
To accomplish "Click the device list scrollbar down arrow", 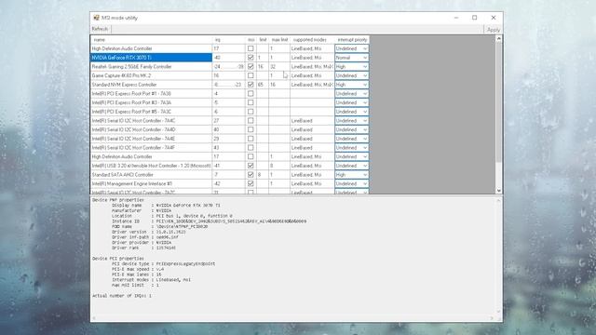I will 499,191.
